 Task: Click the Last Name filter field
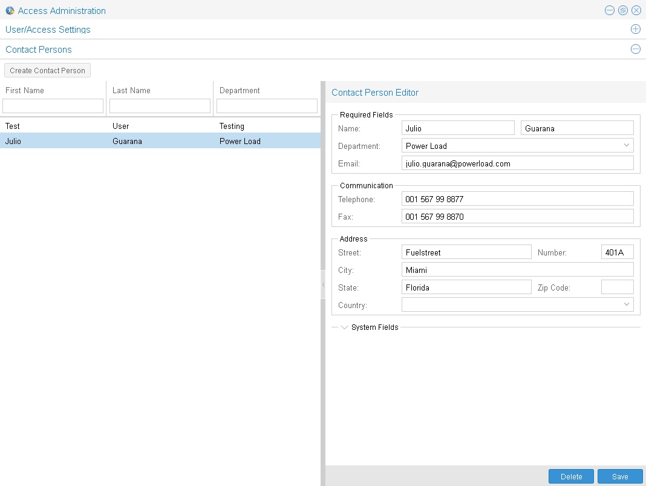[x=160, y=106]
